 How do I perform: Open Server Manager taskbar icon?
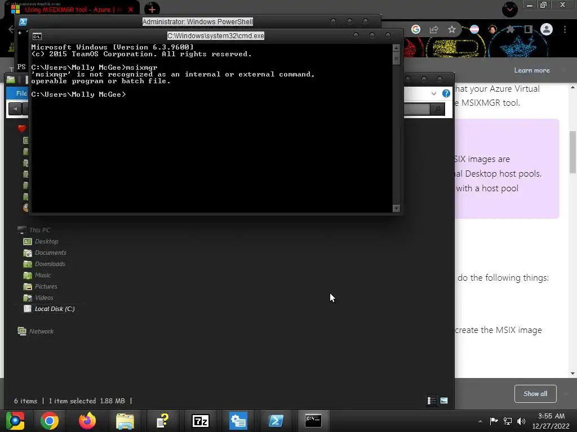pyautogui.click(x=238, y=421)
